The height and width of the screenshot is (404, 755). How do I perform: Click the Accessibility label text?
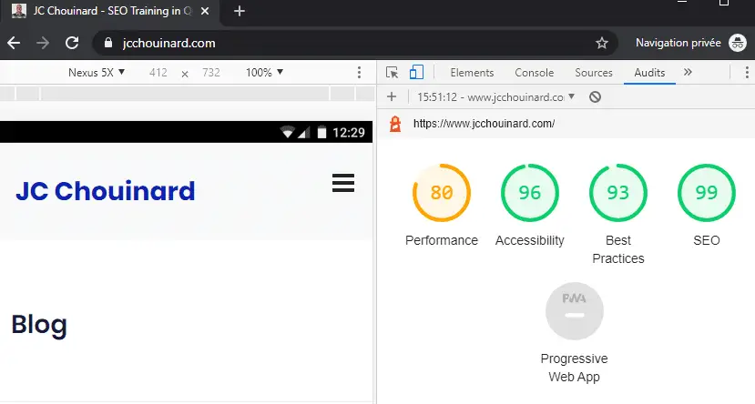tap(530, 240)
